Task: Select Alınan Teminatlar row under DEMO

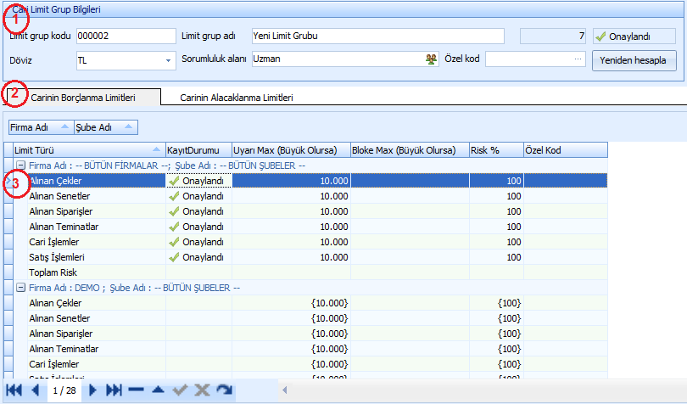Action: (x=310, y=349)
